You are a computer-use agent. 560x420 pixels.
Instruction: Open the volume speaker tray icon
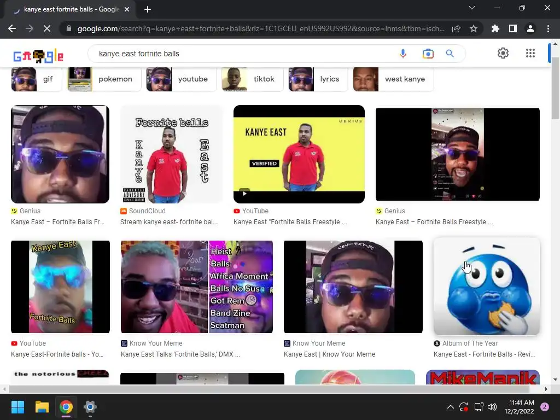492,407
